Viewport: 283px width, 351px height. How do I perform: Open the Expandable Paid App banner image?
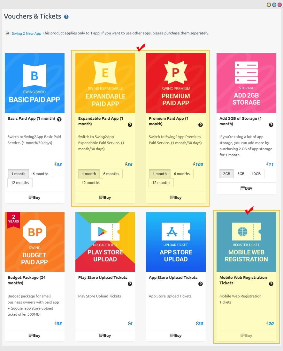tap(105, 83)
